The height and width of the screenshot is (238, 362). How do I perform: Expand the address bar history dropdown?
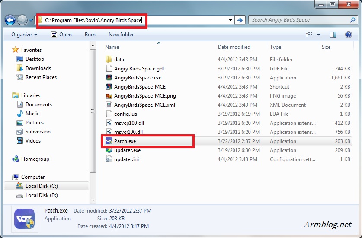tap(231, 20)
